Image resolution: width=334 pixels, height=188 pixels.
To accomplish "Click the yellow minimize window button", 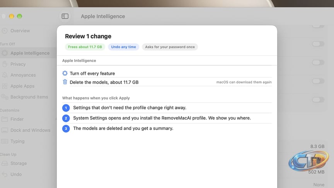I will [x=12, y=16].
